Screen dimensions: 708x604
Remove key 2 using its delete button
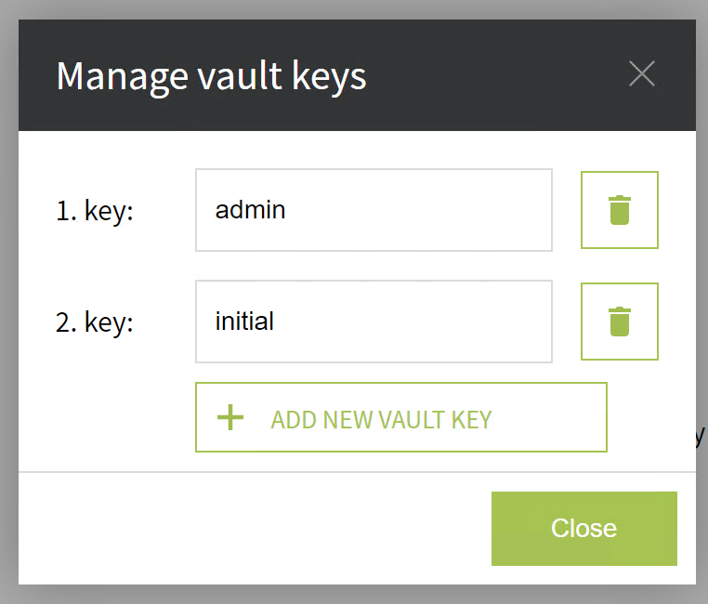tap(620, 322)
